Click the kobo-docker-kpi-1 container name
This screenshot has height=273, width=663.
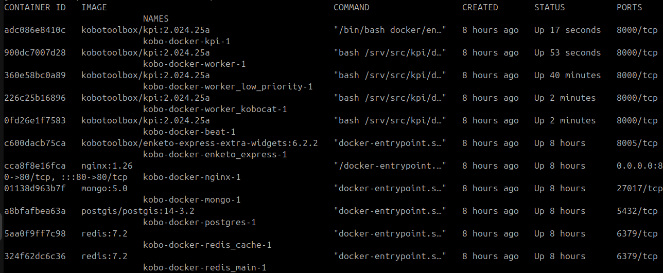pos(186,41)
